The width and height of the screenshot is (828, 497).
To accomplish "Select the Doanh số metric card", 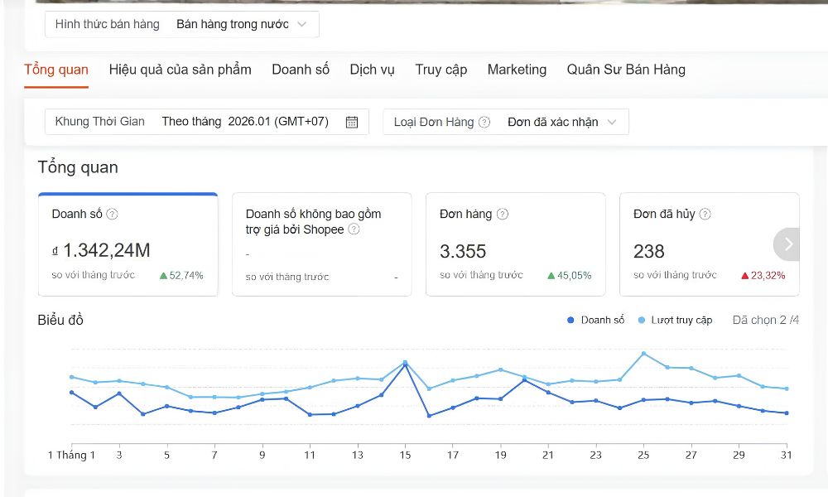I will pyautogui.click(x=128, y=245).
